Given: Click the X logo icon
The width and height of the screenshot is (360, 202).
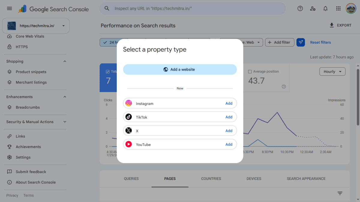Looking at the screenshot, I should coord(129,131).
